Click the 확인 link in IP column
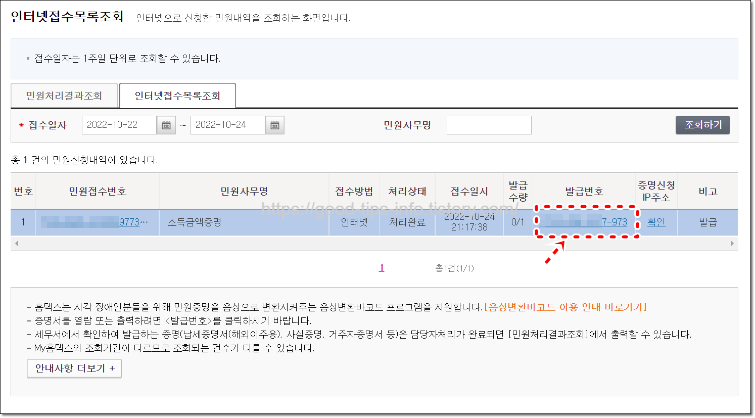The height and width of the screenshot is (418, 755). (x=656, y=222)
